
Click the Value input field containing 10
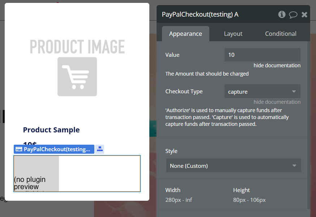click(x=262, y=55)
